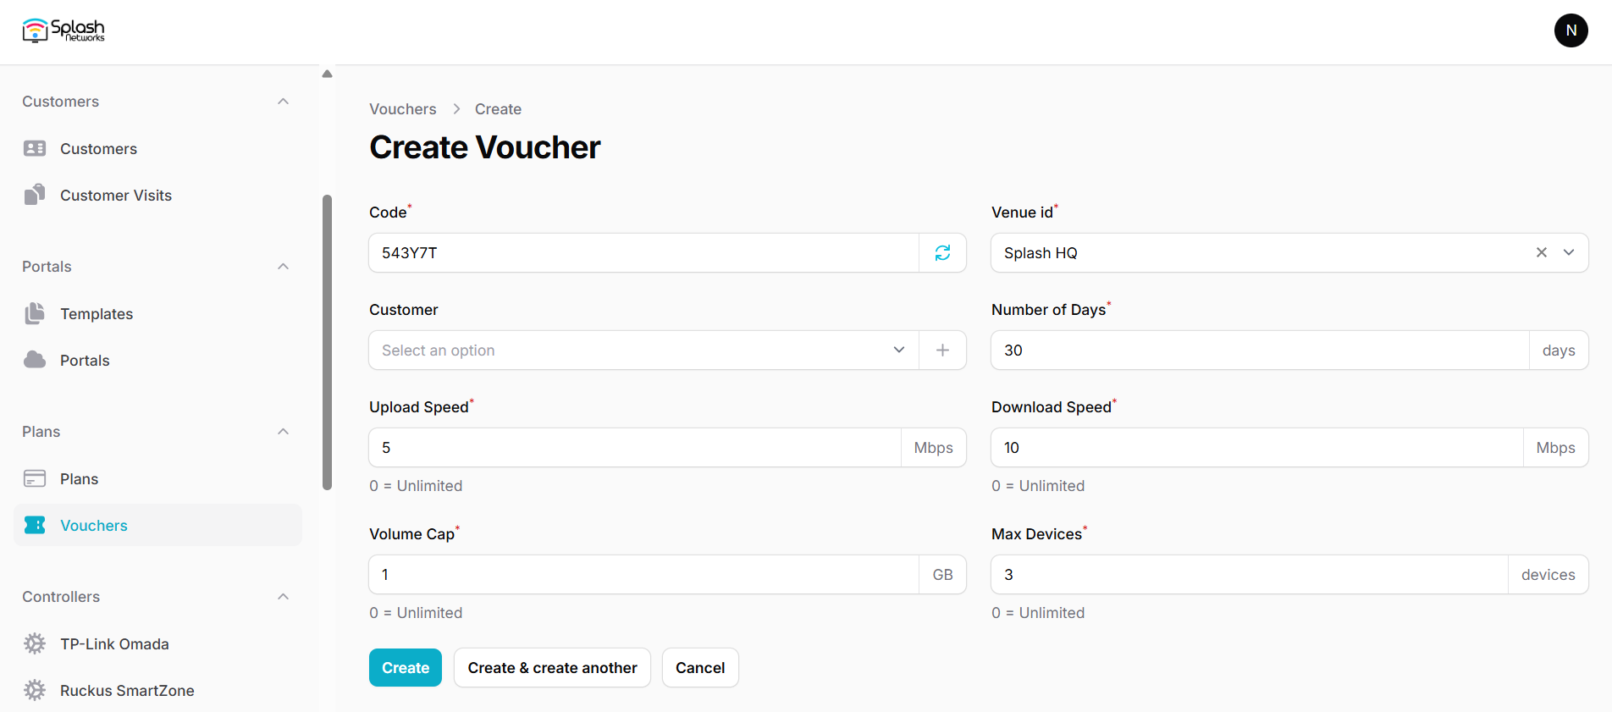Image resolution: width=1612 pixels, height=712 pixels.
Task: Click Mbps suffix on Download Speed
Action: tap(1555, 448)
